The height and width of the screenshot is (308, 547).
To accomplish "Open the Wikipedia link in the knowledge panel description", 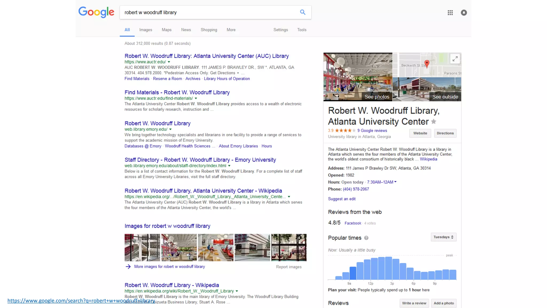I will click(x=428, y=159).
